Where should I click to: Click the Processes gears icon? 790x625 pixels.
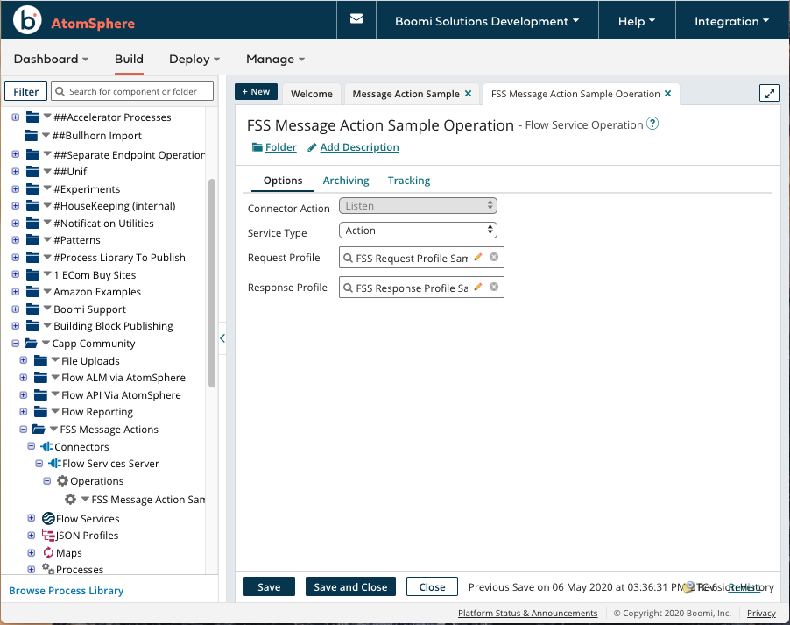(x=48, y=569)
